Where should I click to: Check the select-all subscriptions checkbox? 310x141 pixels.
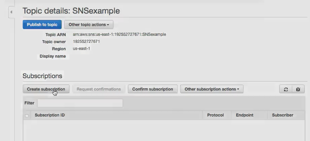click(x=27, y=115)
